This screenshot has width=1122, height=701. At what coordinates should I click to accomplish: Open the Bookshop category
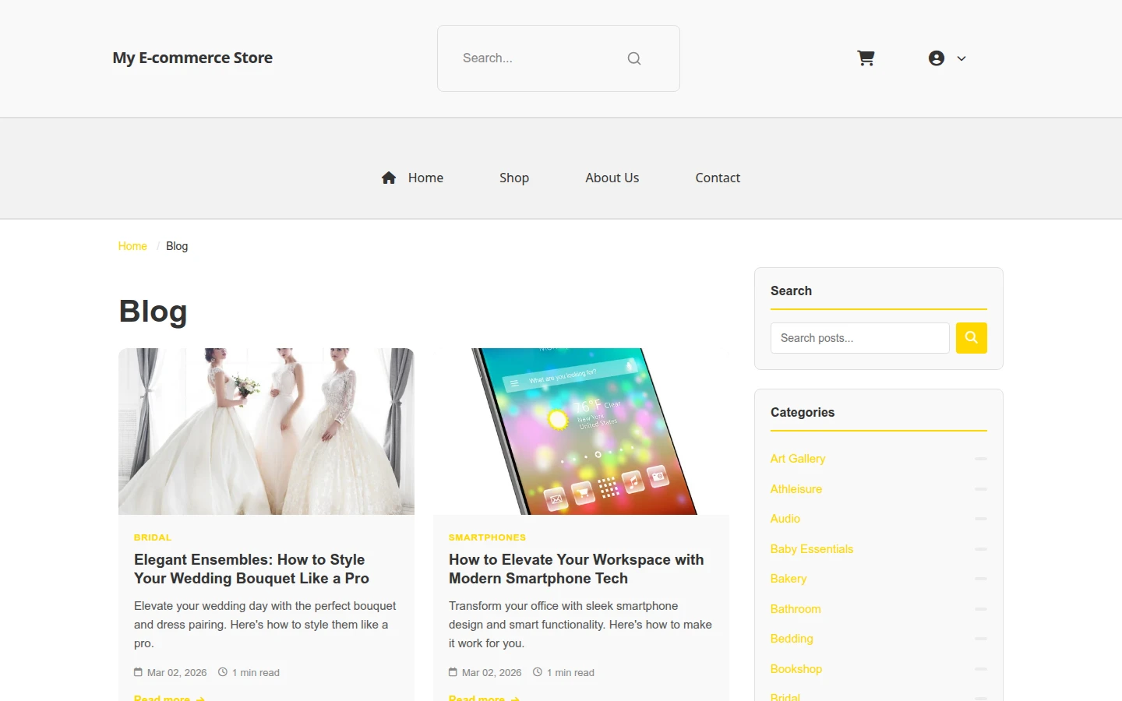point(796,669)
